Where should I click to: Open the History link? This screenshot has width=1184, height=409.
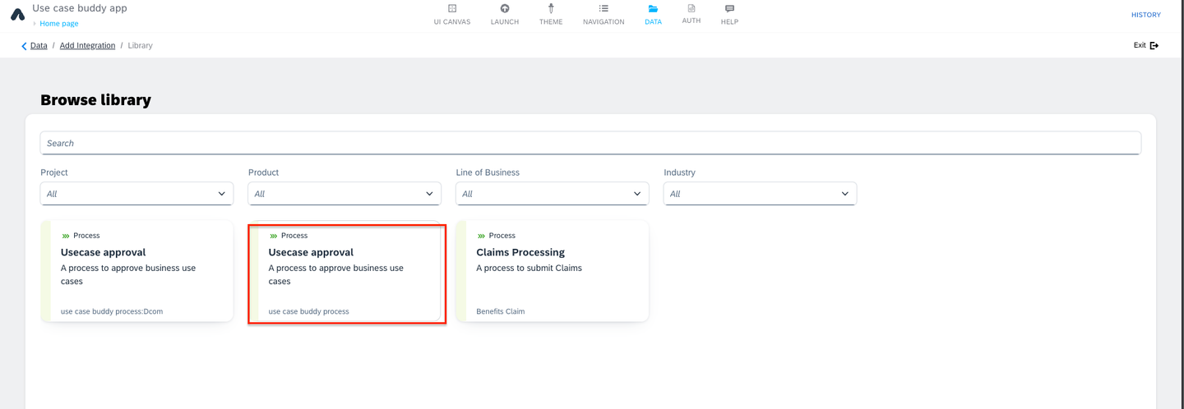[x=1145, y=15]
